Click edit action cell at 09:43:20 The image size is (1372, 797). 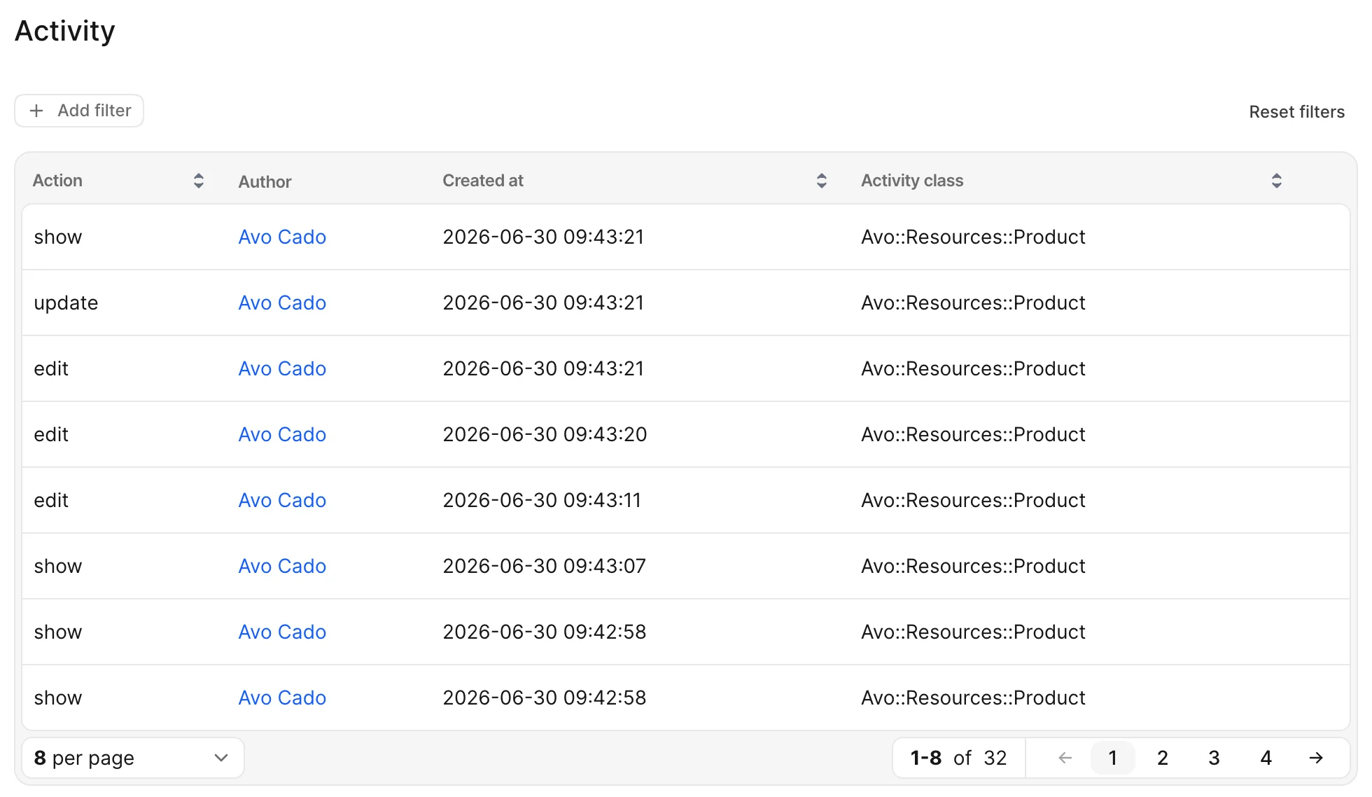(x=51, y=434)
